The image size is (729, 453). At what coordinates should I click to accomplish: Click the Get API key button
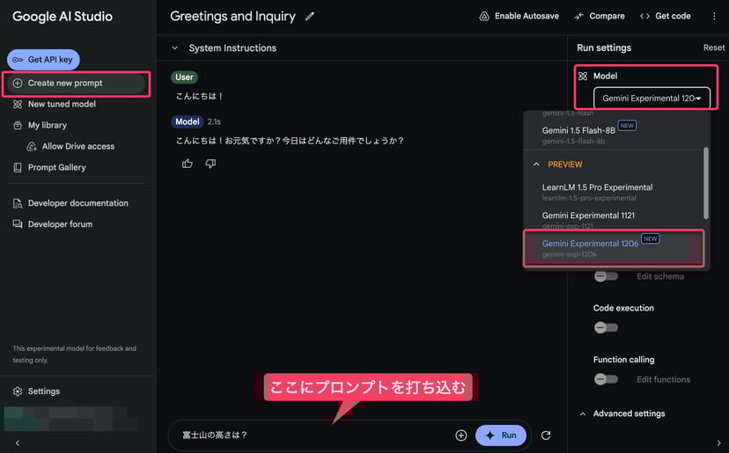[44, 60]
